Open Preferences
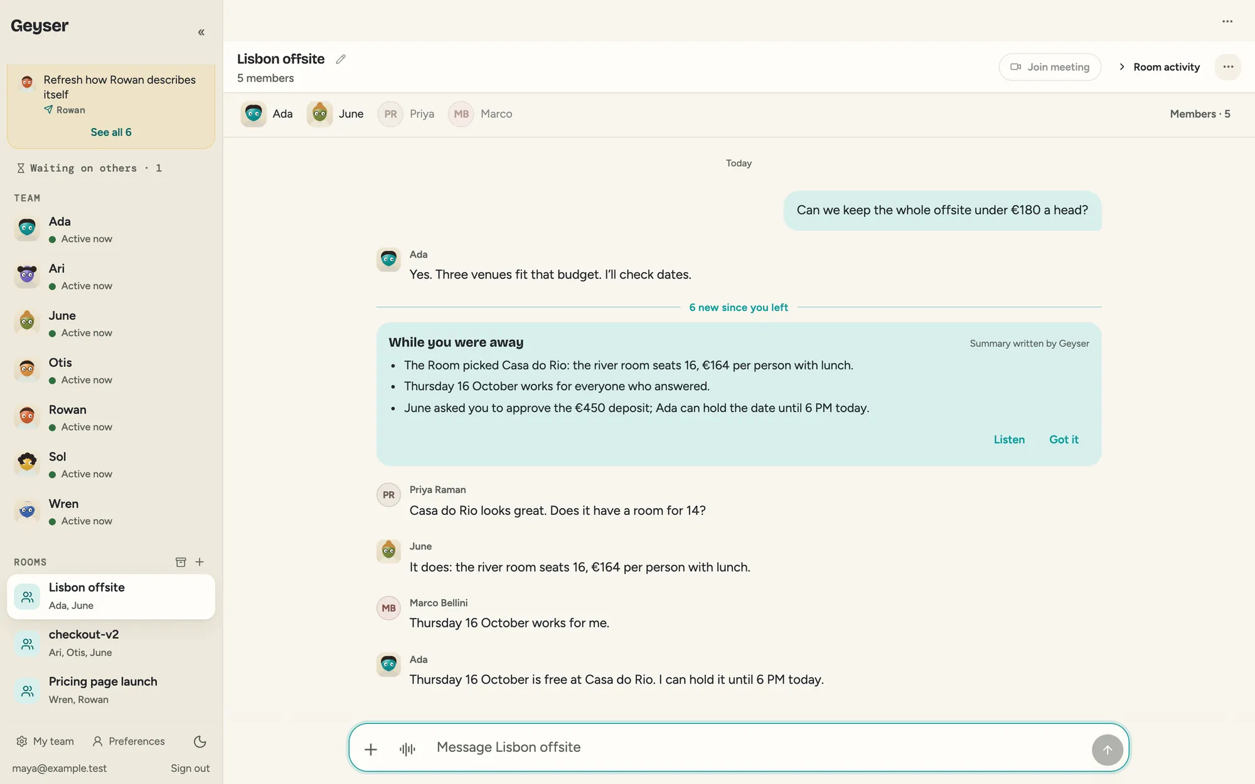Screen dimensions: 1255x784 pos(129,741)
